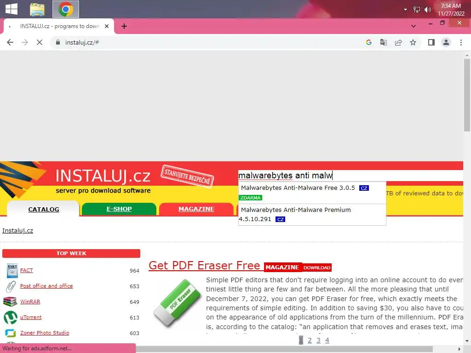Click the scroll up arrow
471x353 pixels.
click(x=467, y=55)
